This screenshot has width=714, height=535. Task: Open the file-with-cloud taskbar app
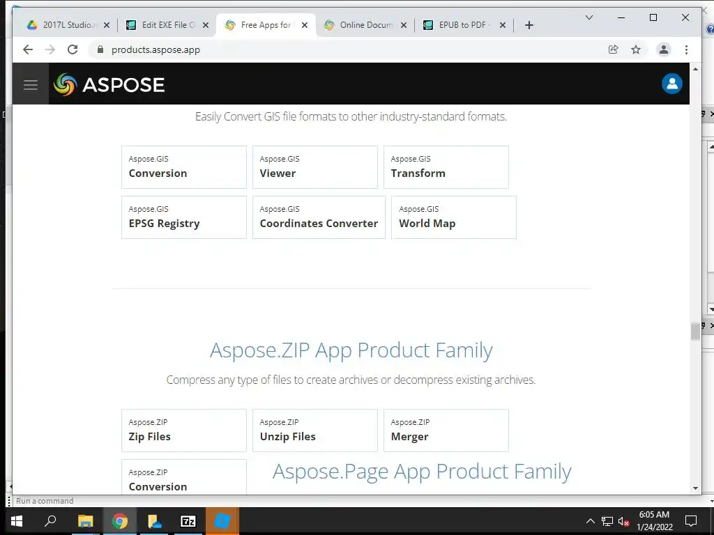[154, 521]
